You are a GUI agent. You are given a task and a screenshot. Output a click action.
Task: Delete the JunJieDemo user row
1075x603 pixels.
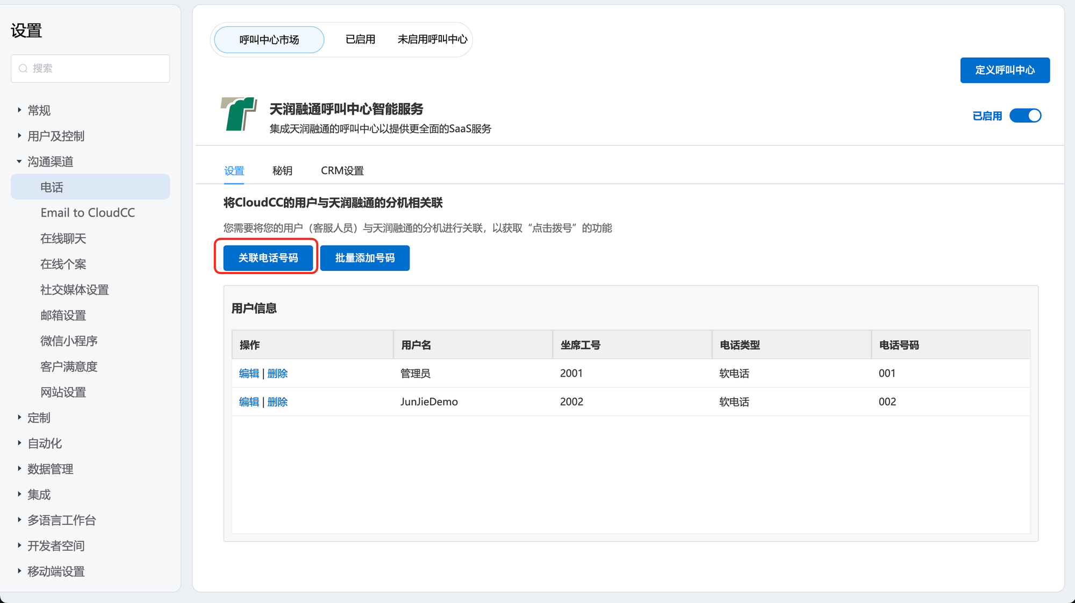277,402
